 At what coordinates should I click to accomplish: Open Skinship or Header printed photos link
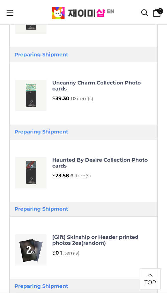95,240
